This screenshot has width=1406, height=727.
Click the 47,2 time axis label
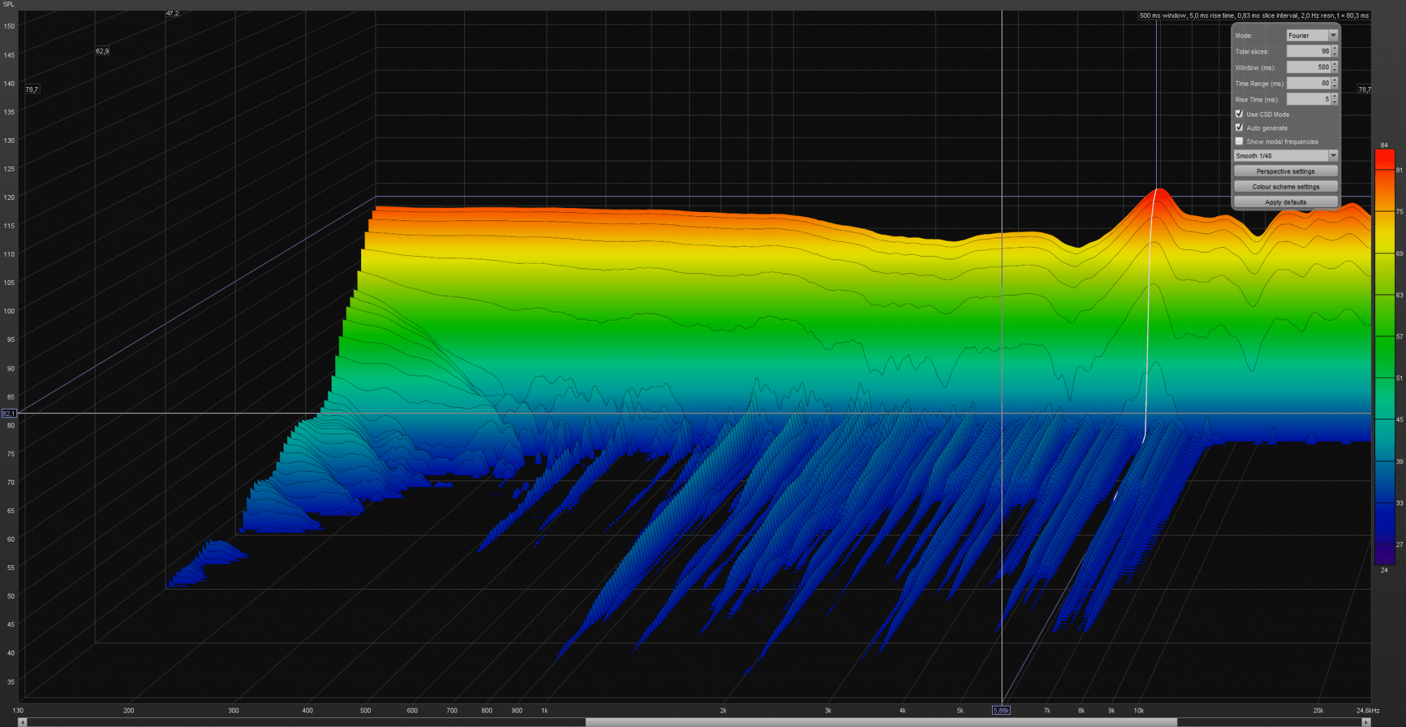coord(172,13)
